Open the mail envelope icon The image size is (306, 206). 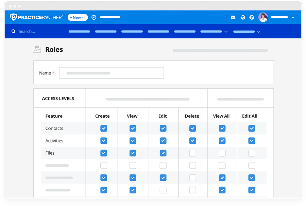tap(233, 17)
